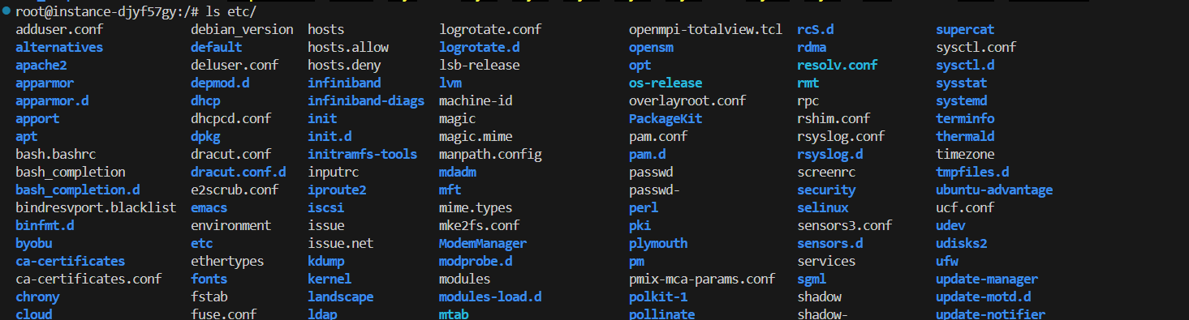Select the debian_version file entry
The image size is (1189, 320).
242,29
